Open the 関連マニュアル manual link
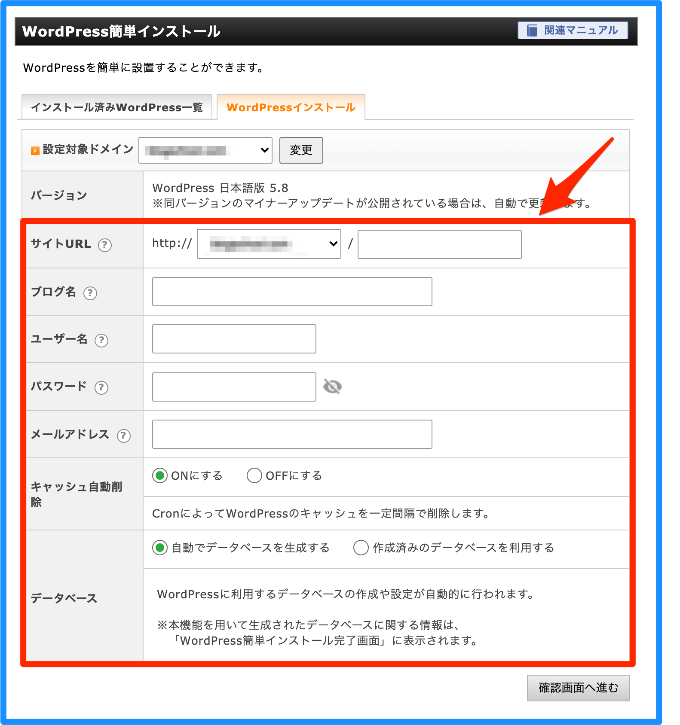This screenshot has height=725, width=680. [573, 30]
